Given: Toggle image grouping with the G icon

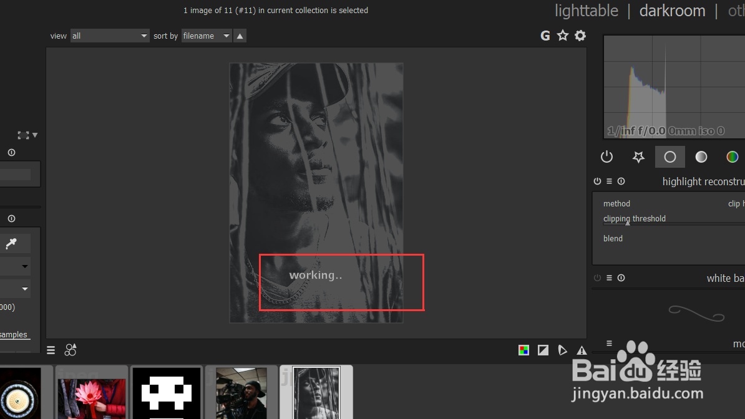Looking at the screenshot, I should pyautogui.click(x=545, y=36).
